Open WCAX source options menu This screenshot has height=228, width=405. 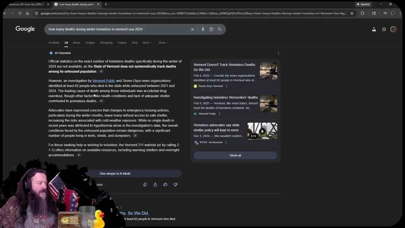tap(226, 142)
